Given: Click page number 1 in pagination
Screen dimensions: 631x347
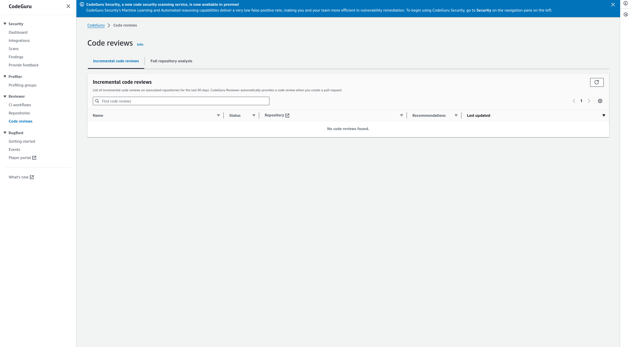Looking at the screenshot, I should tap(581, 101).
